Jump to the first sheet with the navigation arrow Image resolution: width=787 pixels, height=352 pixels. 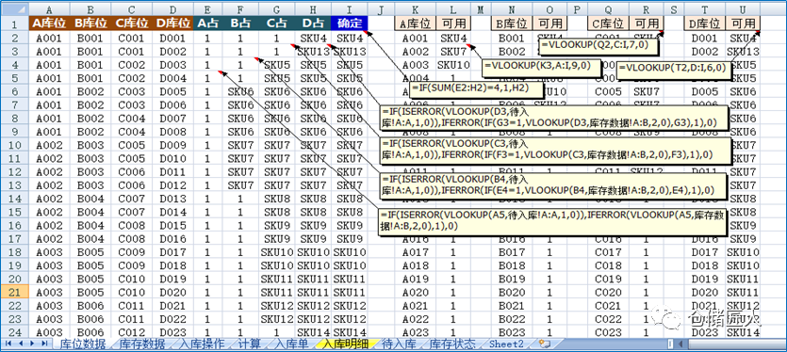coord(8,344)
